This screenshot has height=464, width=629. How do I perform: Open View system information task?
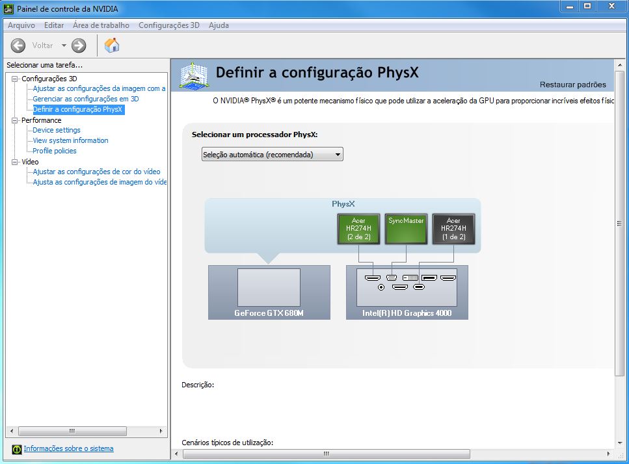click(x=71, y=140)
